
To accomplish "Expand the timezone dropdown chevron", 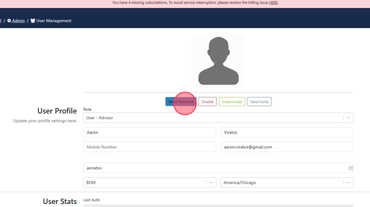I will 348,183.
